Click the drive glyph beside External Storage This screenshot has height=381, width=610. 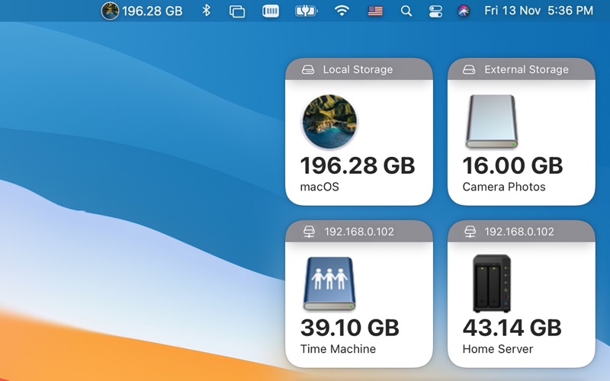pos(469,69)
